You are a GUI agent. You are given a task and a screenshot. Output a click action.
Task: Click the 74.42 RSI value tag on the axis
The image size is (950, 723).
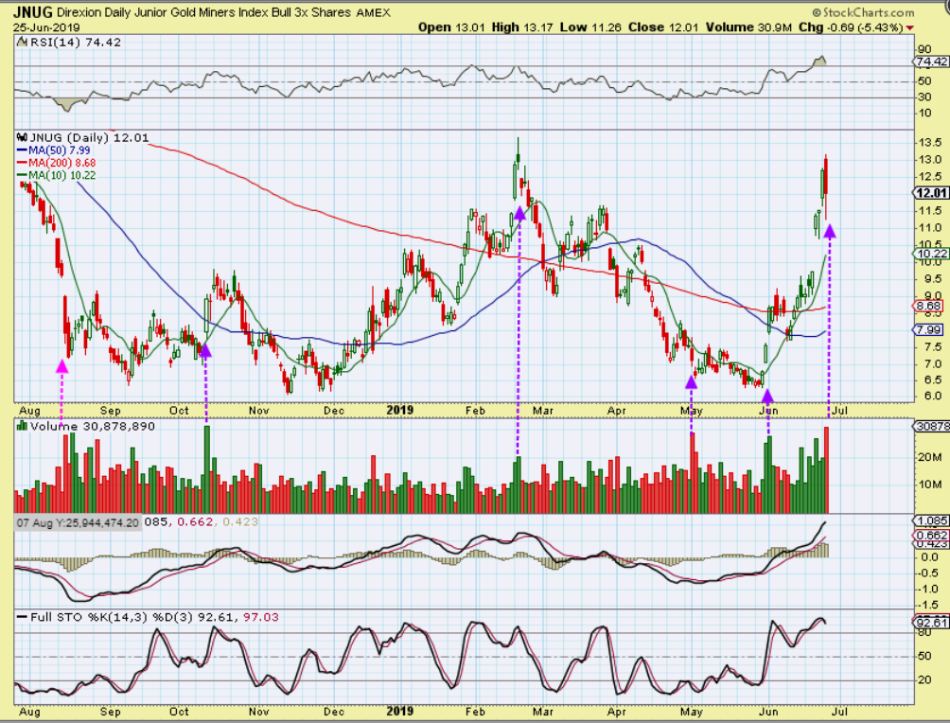click(x=932, y=62)
